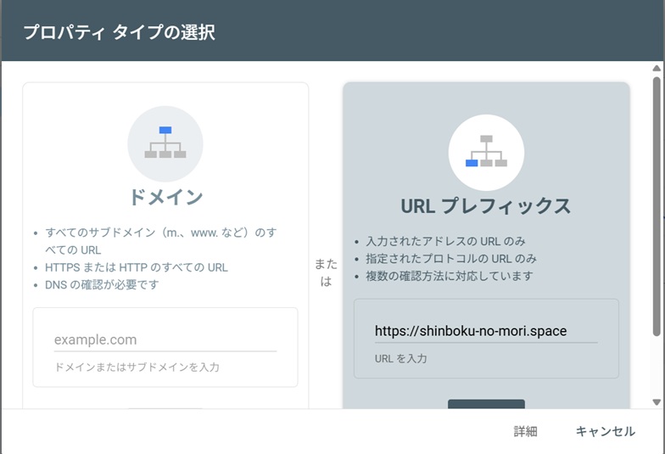
Task: Click the URL field containing shinboku-no-mori.space
Action: click(485, 331)
